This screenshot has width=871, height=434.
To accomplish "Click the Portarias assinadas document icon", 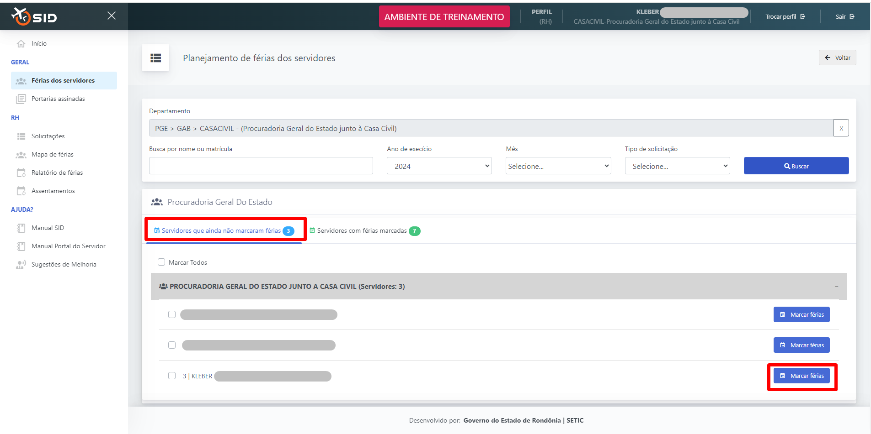I will [21, 99].
